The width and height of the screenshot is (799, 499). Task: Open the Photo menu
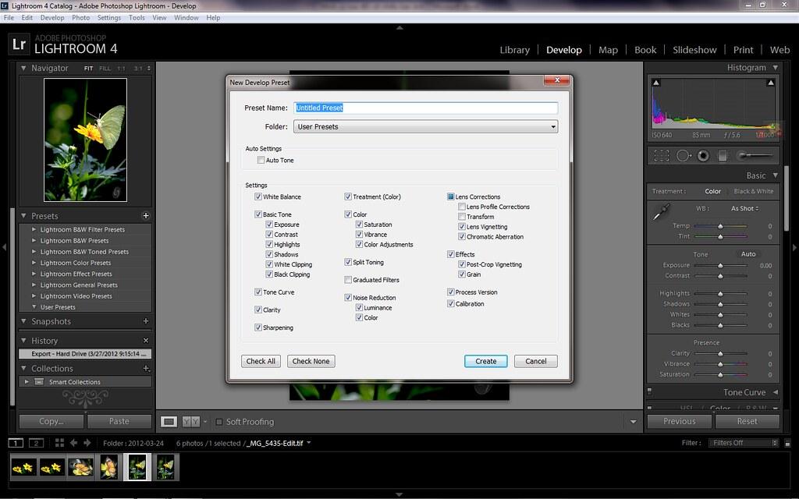(x=80, y=17)
